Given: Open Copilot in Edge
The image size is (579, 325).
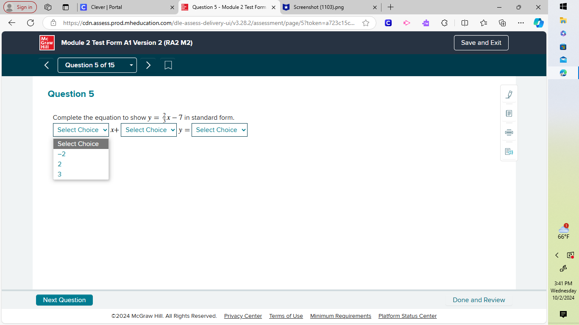Looking at the screenshot, I should [x=539, y=23].
